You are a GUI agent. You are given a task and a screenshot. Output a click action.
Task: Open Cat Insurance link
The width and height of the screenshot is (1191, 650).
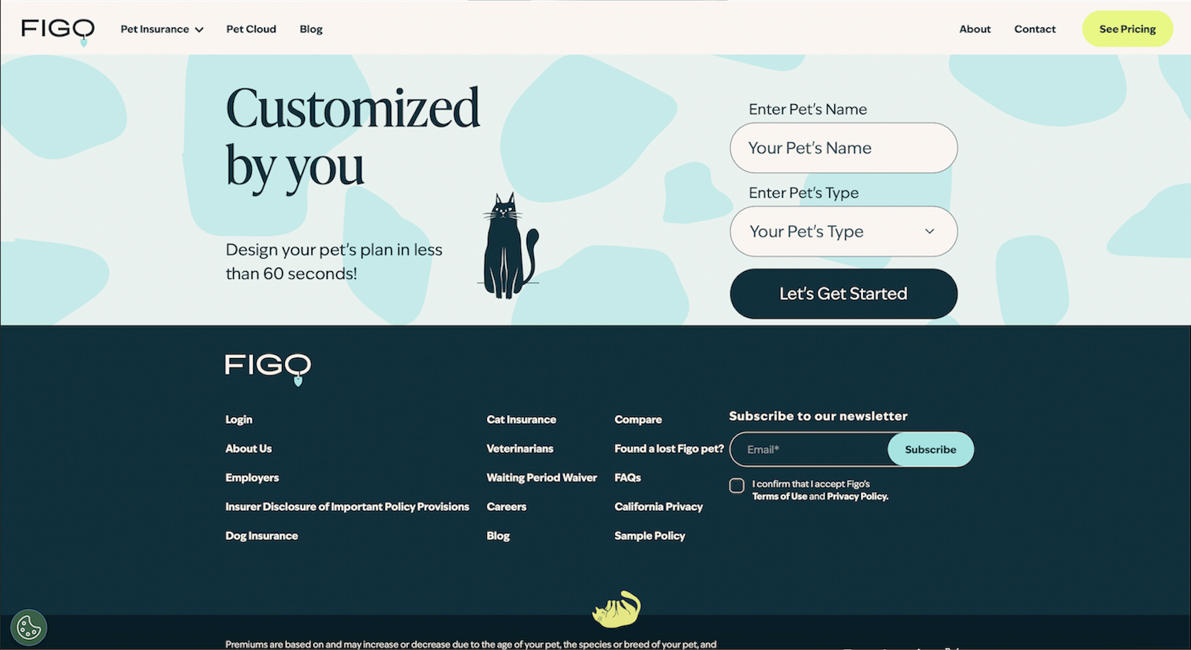[521, 420]
